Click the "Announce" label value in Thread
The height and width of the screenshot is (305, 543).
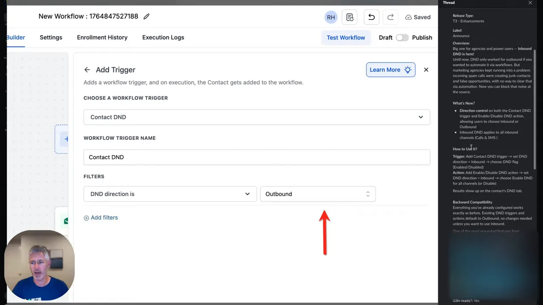[461, 36]
